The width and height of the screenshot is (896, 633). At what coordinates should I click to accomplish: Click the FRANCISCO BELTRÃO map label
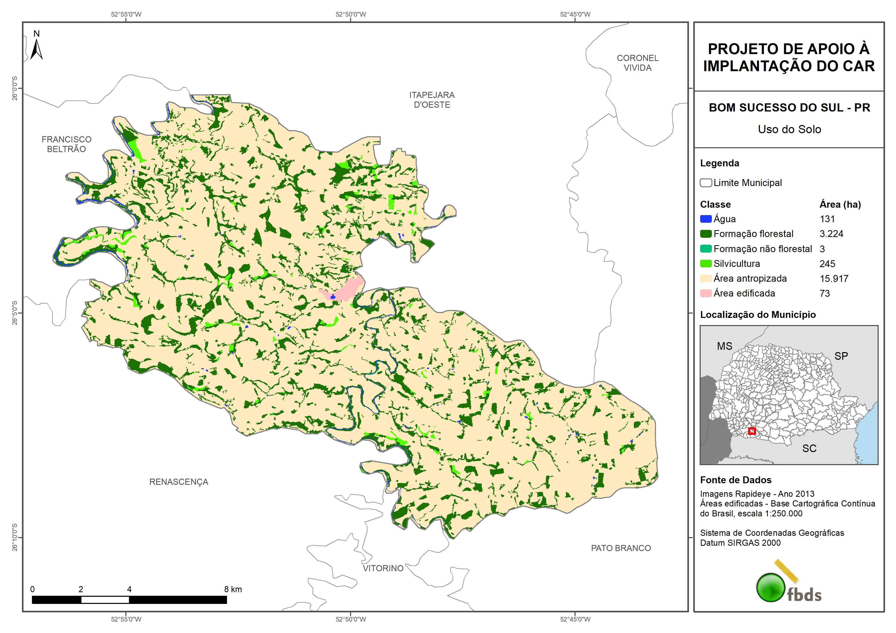coord(66,144)
